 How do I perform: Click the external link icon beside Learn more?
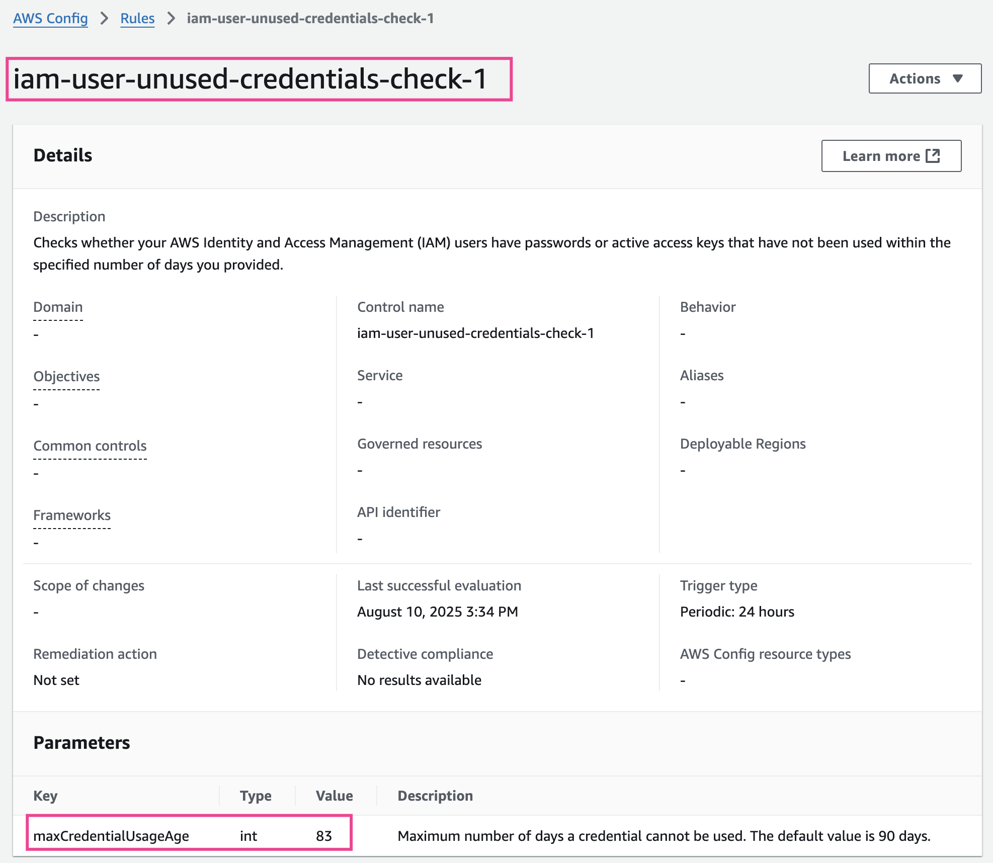(x=933, y=156)
